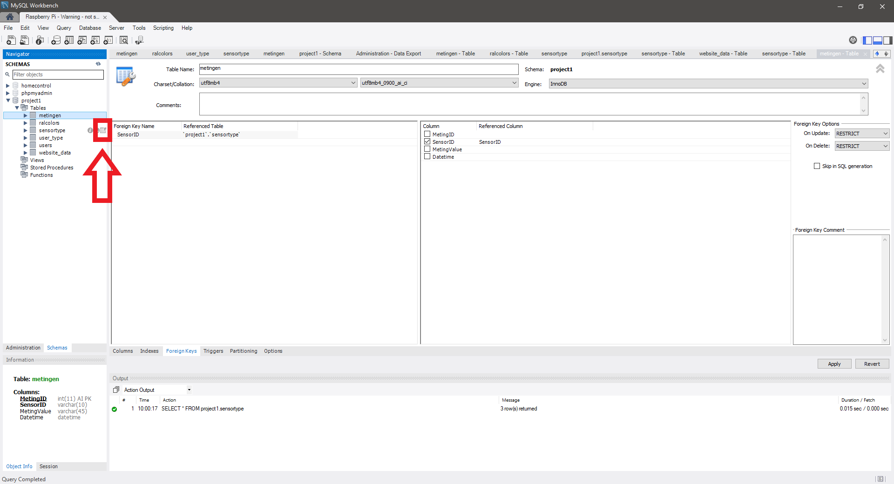Expand the ralcolors table

tap(26, 123)
